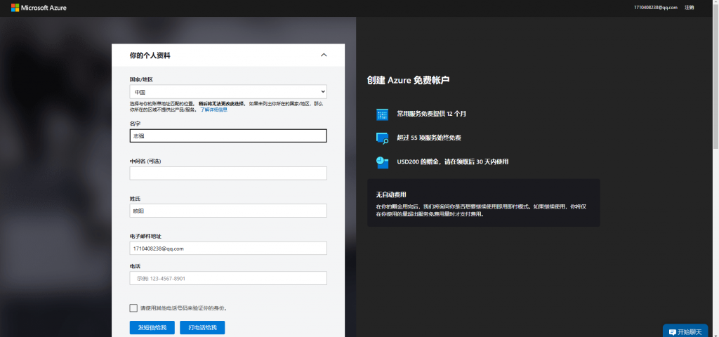Viewport: 719px width, 337px height.
Task: Click the 电话 number input field
Action: (228, 278)
